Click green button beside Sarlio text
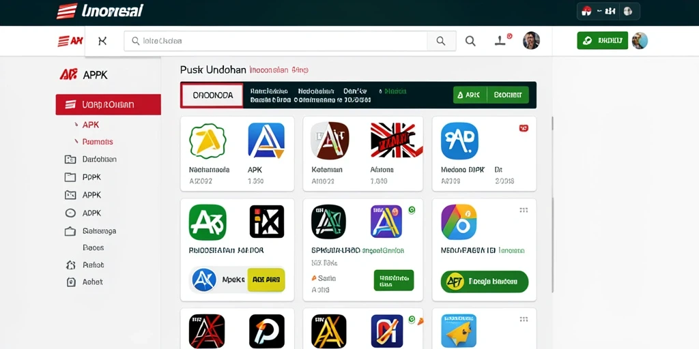 click(x=394, y=280)
